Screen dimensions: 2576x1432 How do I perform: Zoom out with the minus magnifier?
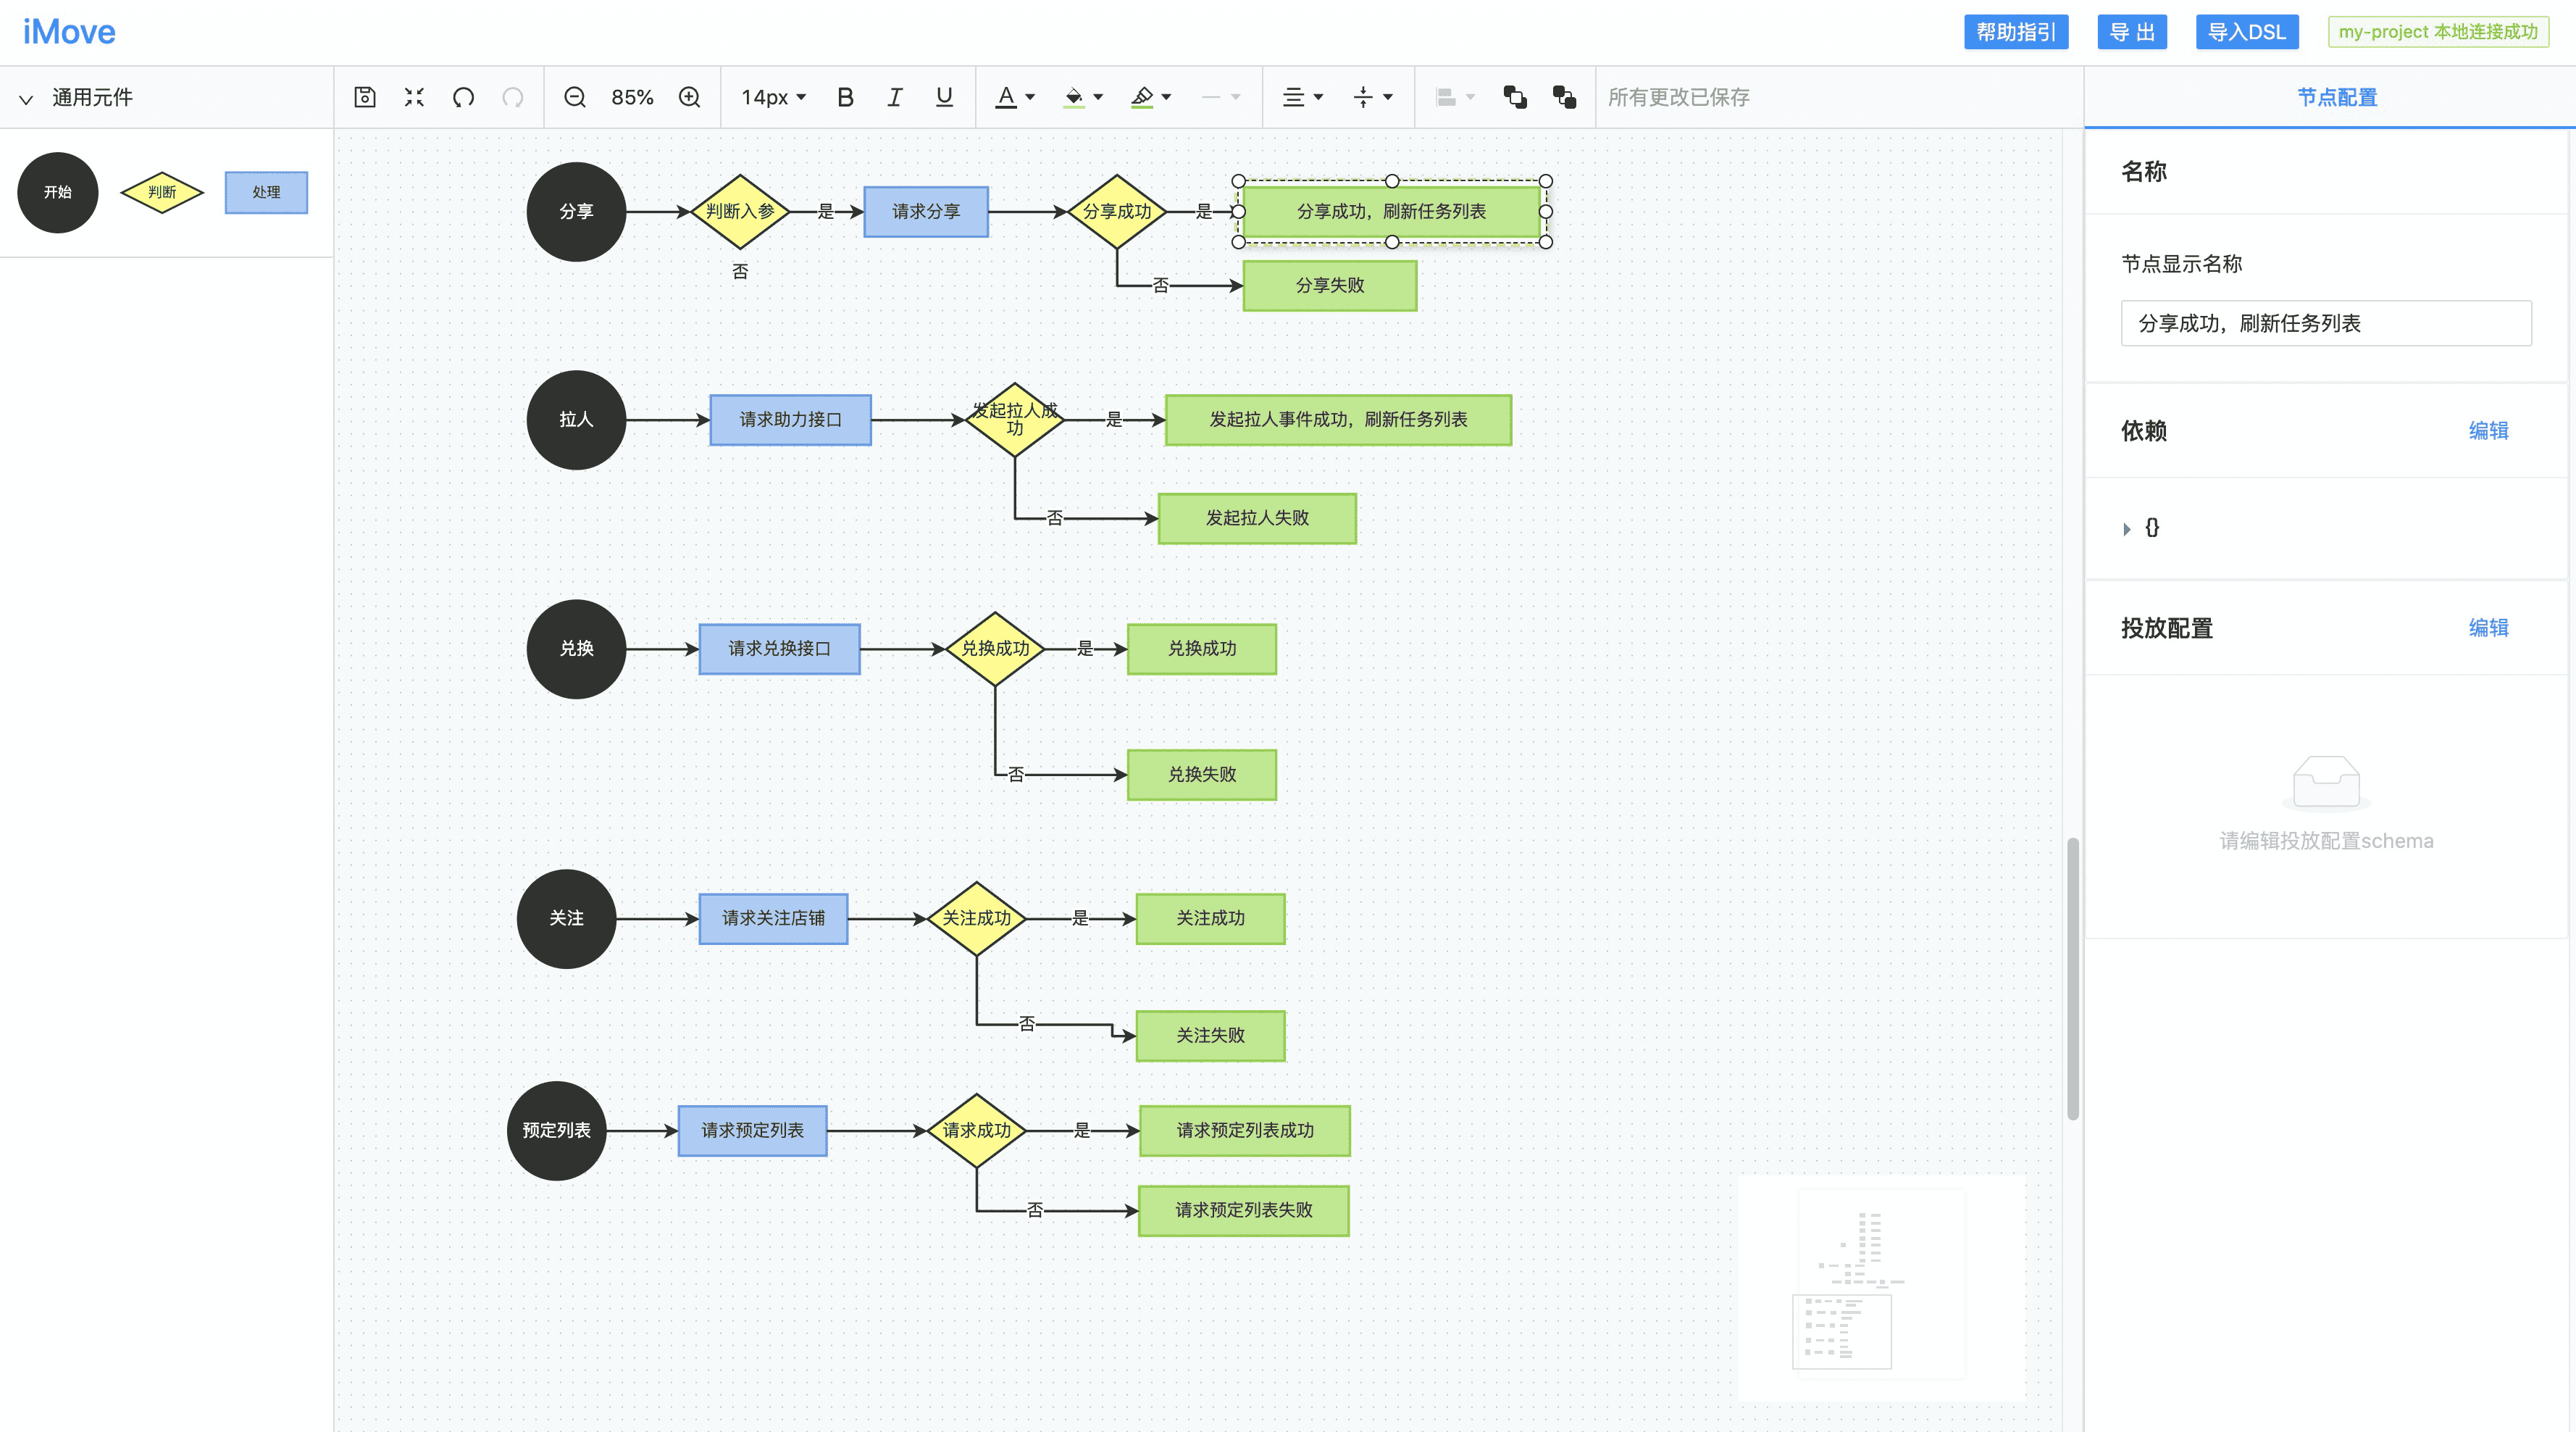(575, 97)
